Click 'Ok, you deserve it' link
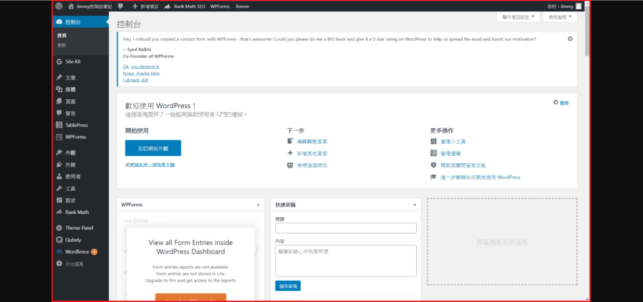Screen dimensions: 643x302 pyautogui.click(x=141, y=67)
